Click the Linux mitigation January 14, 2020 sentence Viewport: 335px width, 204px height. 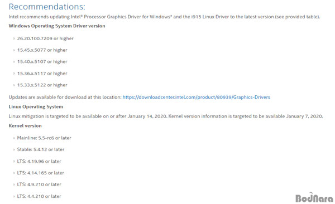click(x=166, y=116)
